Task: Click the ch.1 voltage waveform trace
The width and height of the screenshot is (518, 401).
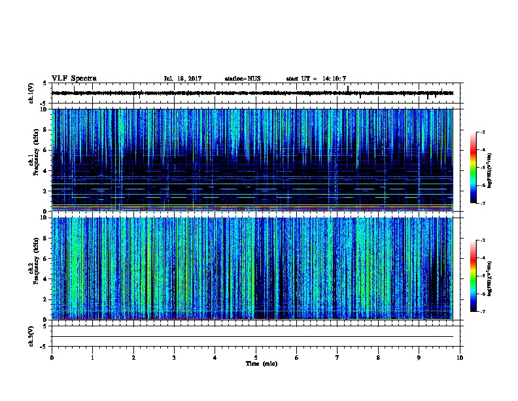Action: click(252, 93)
